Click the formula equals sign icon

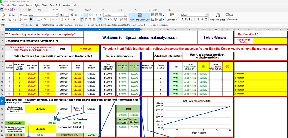pyautogui.click(x=37, y=25)
